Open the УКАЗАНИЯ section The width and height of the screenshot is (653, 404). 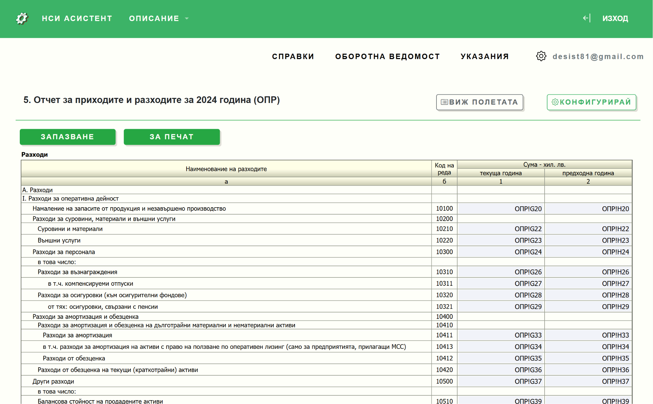tap(485, 56)
